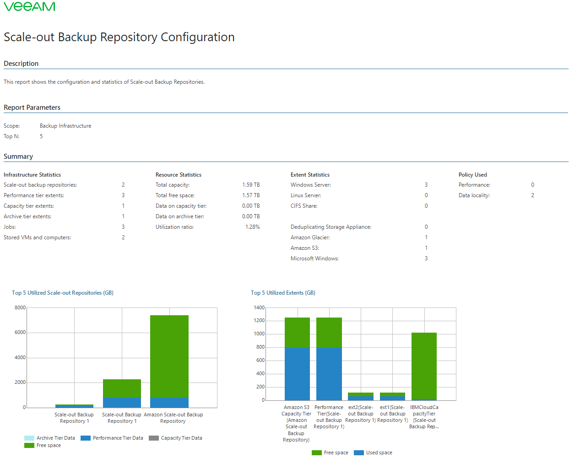Image resolution: width=569 pixels, height=458 pixels.
Task: Click the Free space swatch in repositories legend
Action: point(29,446)
